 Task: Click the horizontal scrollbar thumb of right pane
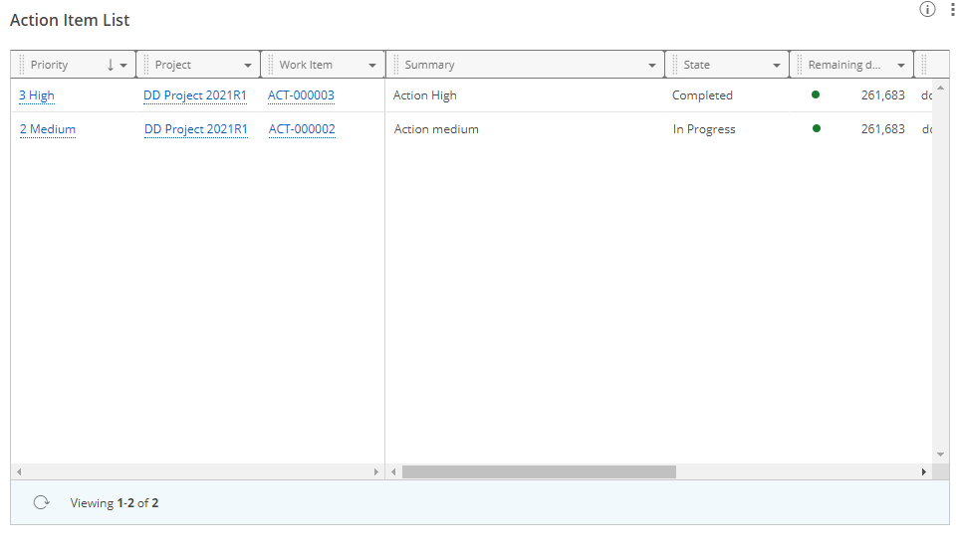(x=538, y=471)
